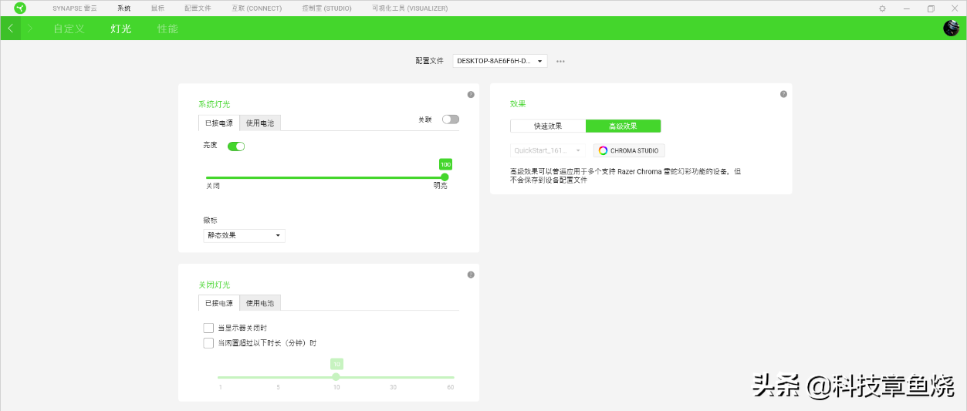967x411 pixels.
Task: Select the 灯光 section
Action: (x=121, y=29)
